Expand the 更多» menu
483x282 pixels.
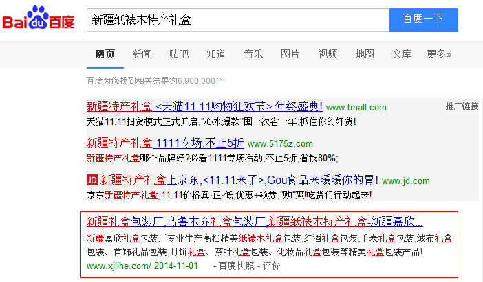pos(439,54)
